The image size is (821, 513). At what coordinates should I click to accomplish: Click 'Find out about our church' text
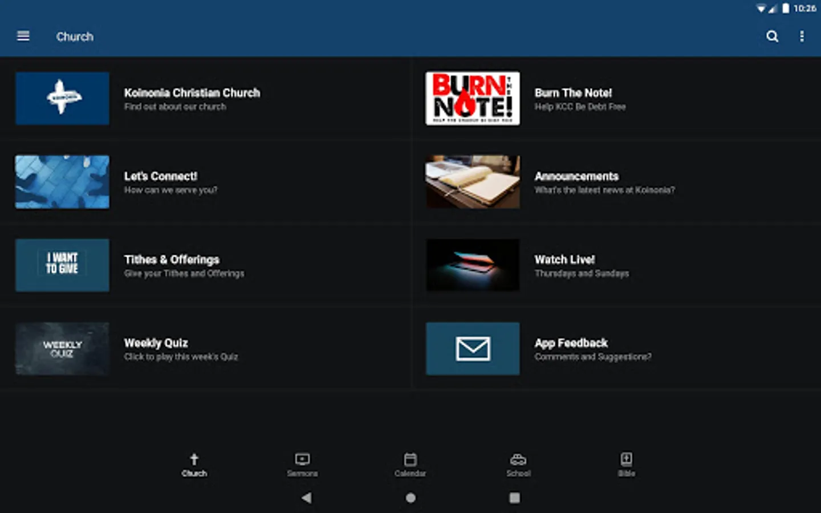[x=175, y=107]
